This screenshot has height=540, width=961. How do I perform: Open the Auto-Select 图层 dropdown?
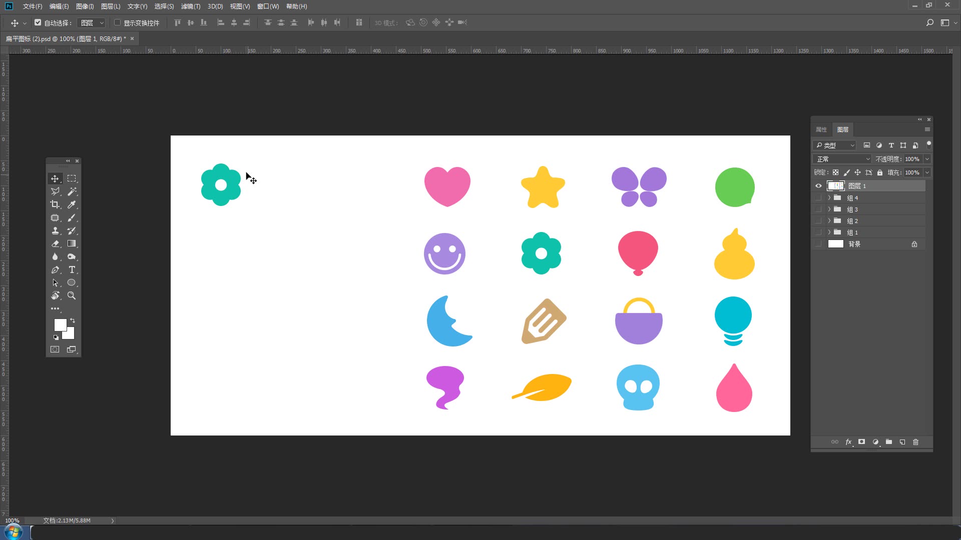click(x=91, y=23)
